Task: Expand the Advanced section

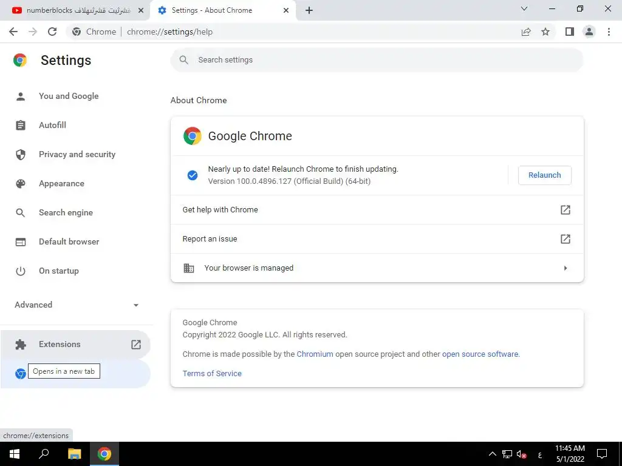Action: pyautogui.click(x=75, y=305)
